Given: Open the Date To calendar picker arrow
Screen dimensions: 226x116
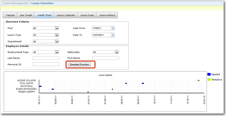Looking at the screenshot, I should pyautogui.click(x=113, y=35).
